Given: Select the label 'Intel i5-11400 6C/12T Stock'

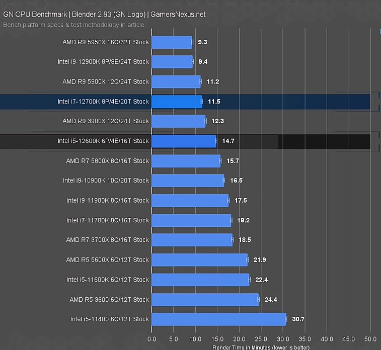Looking at the screenshot, I should [x=110, y=319].
